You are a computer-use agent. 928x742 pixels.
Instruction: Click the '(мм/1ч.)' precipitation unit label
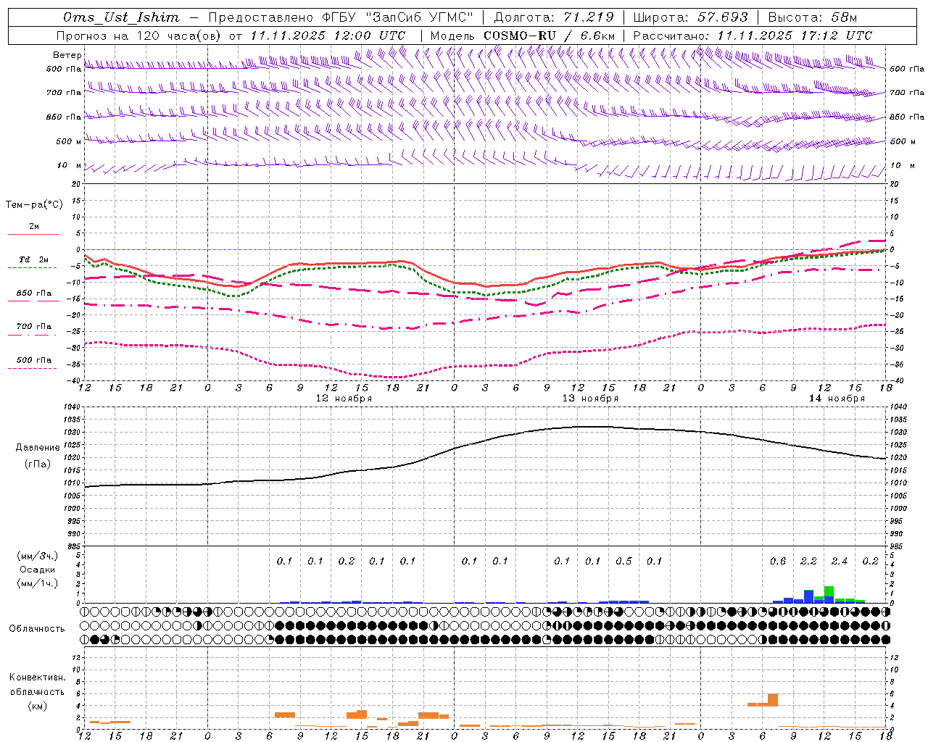tap(38, 583)
